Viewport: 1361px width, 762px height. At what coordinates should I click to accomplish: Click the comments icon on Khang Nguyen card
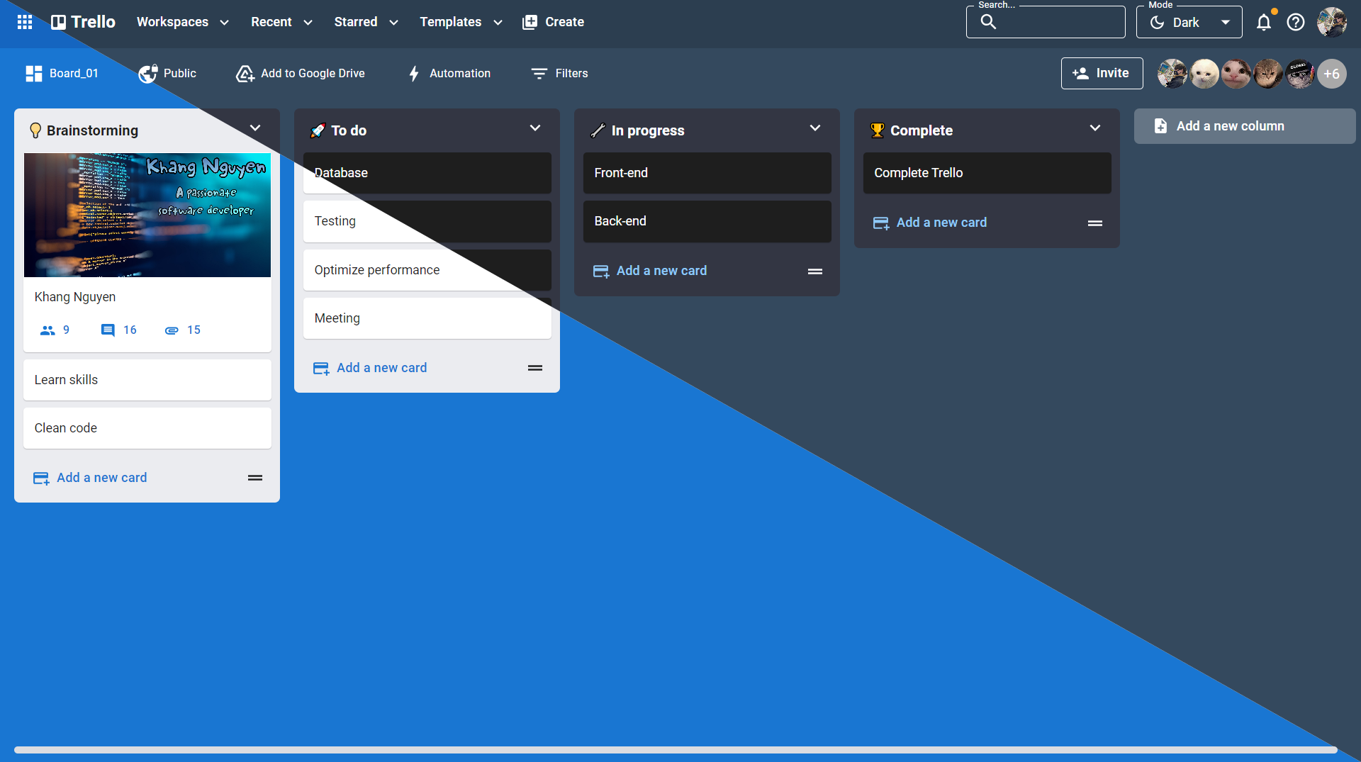click(108, 330)
